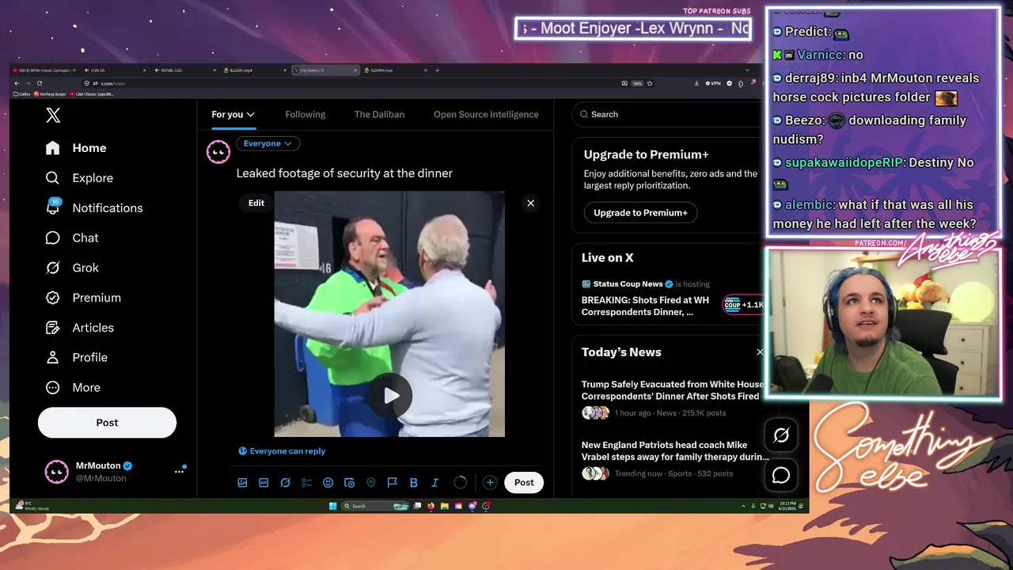
Task: Remove attached video with X button
Action: point(530,203)
